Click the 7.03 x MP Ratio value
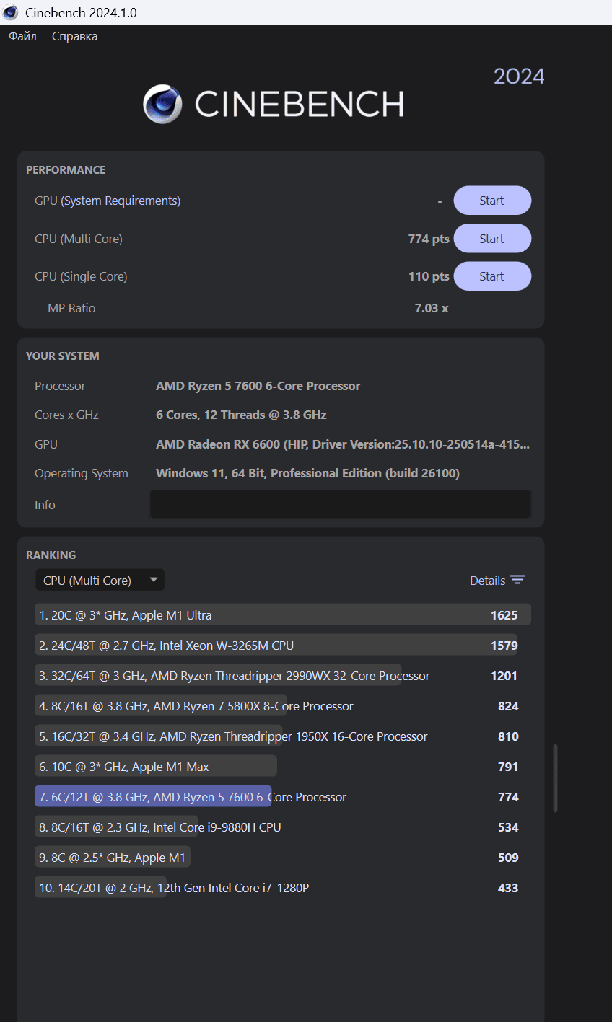The width and height of the screenshot is (612, 1022). tap(432, 308)
